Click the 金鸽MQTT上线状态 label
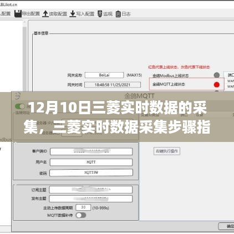The image size is (234, 234). click(x=169, y=84)
